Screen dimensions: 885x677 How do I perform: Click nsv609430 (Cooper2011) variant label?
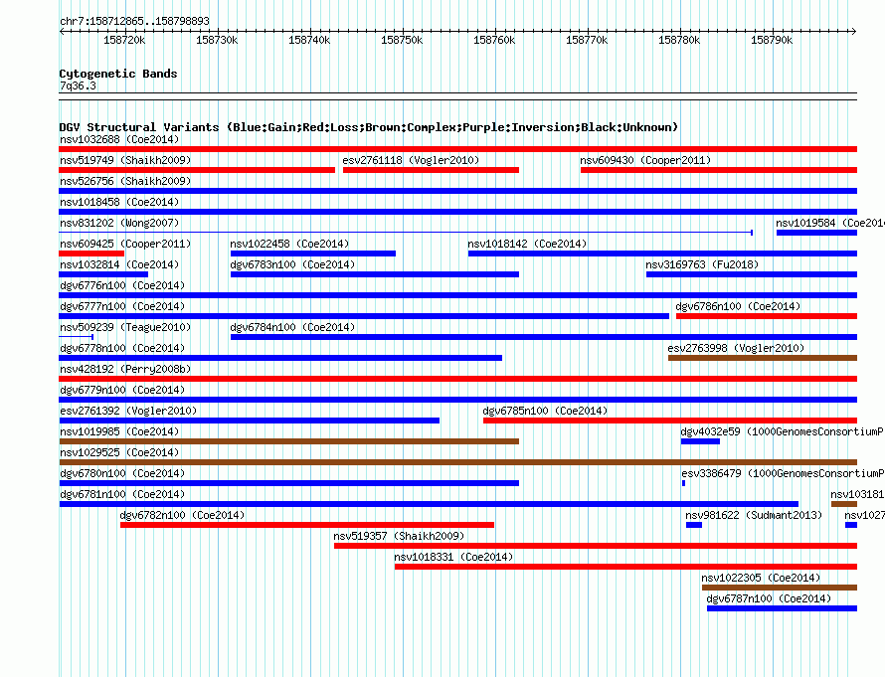645,160
